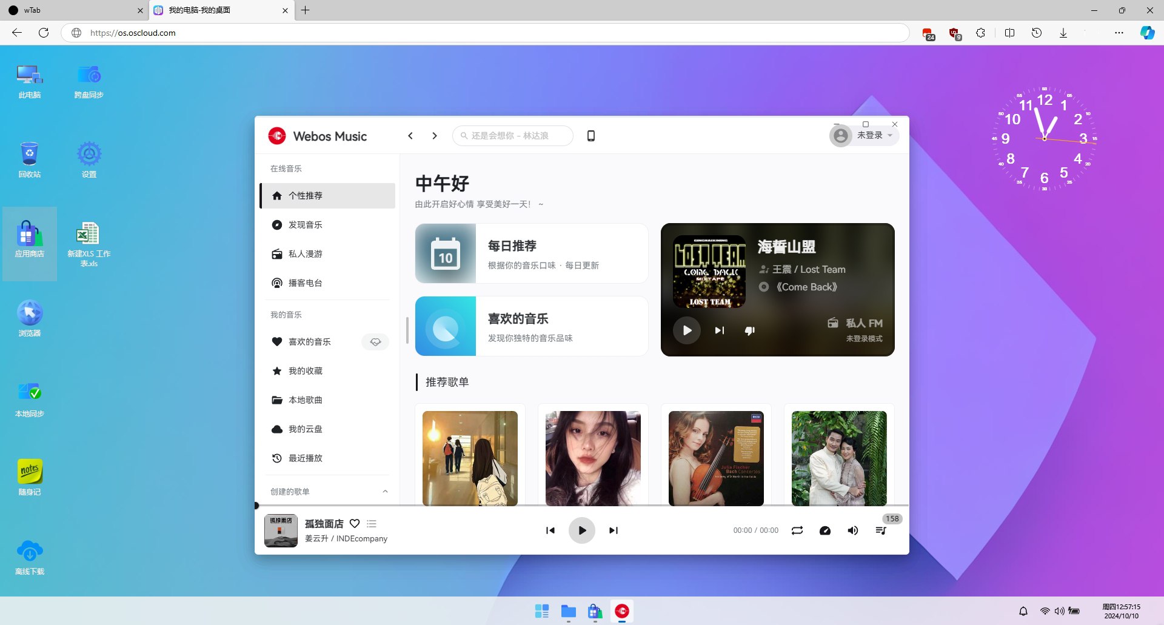Click the taskbar date and time
Screen dimensions: 1164x625
(1121, 611)
